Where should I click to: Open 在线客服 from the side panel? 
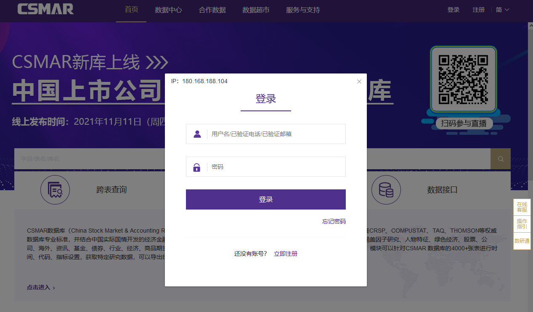coord(522,207)
